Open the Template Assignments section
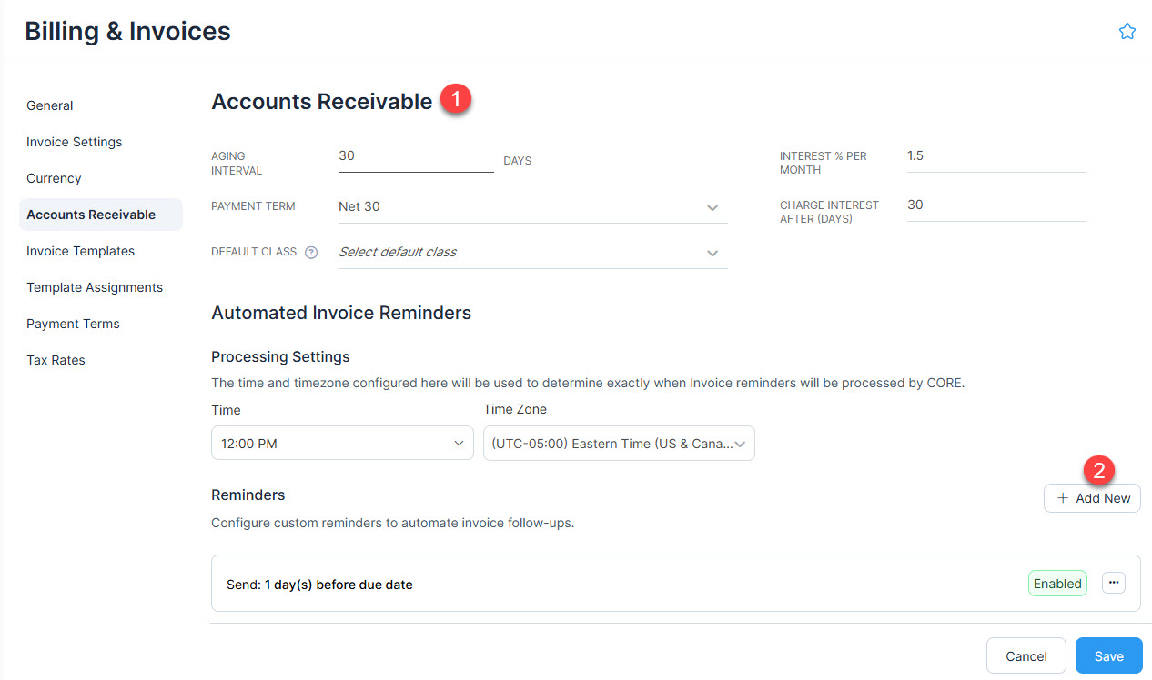The width and height of the screenshot is (1152, 680). 95,287
